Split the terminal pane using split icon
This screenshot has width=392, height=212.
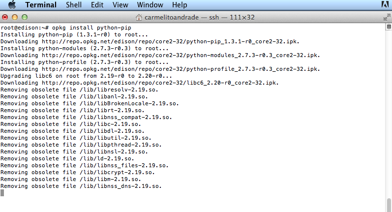coord(388,28)
